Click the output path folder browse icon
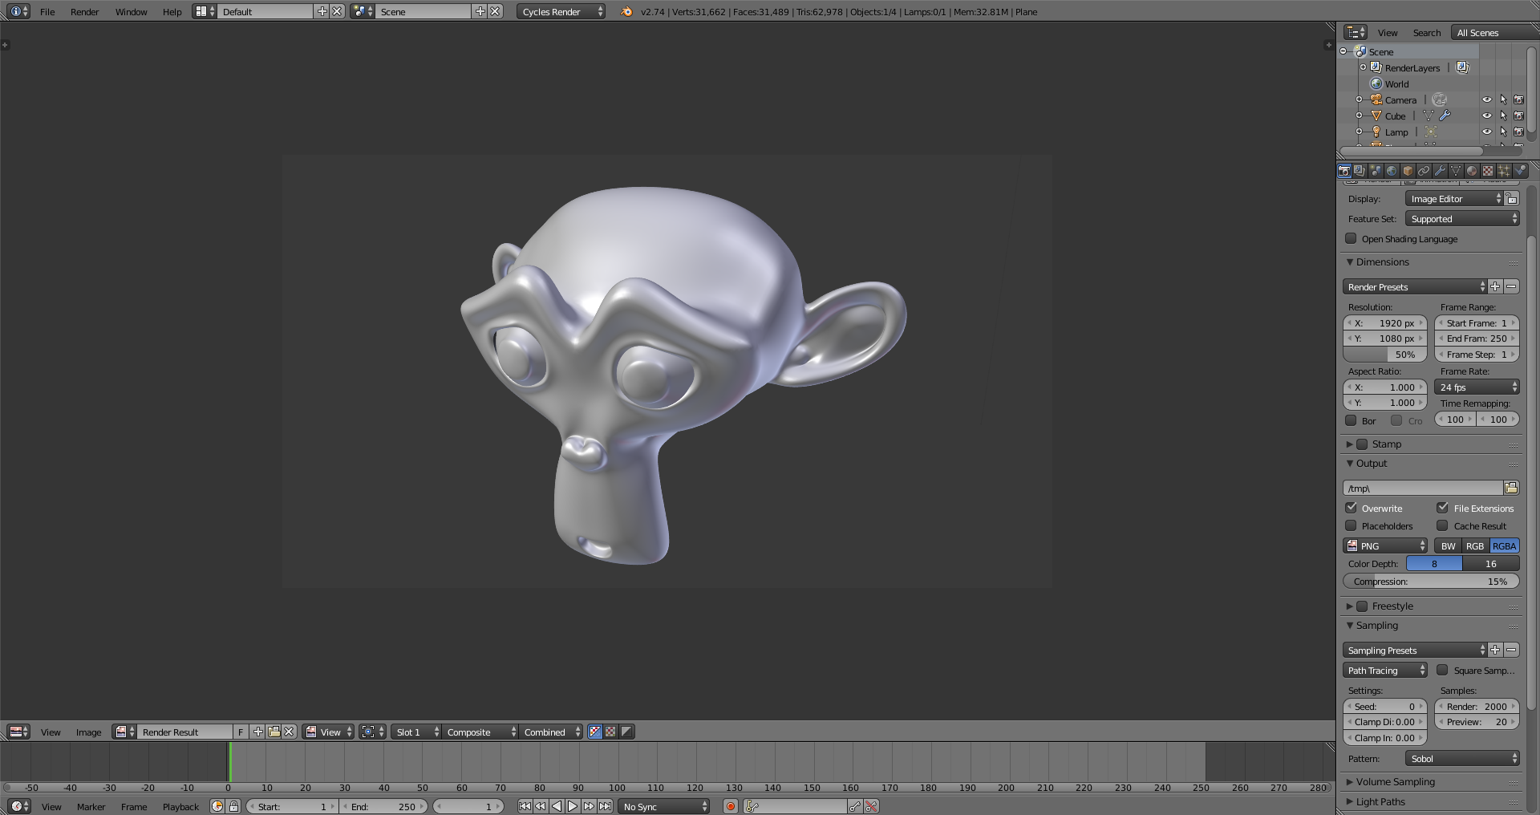The height and width of the screenshot is (815, 1540). (x=1511, y=488)
